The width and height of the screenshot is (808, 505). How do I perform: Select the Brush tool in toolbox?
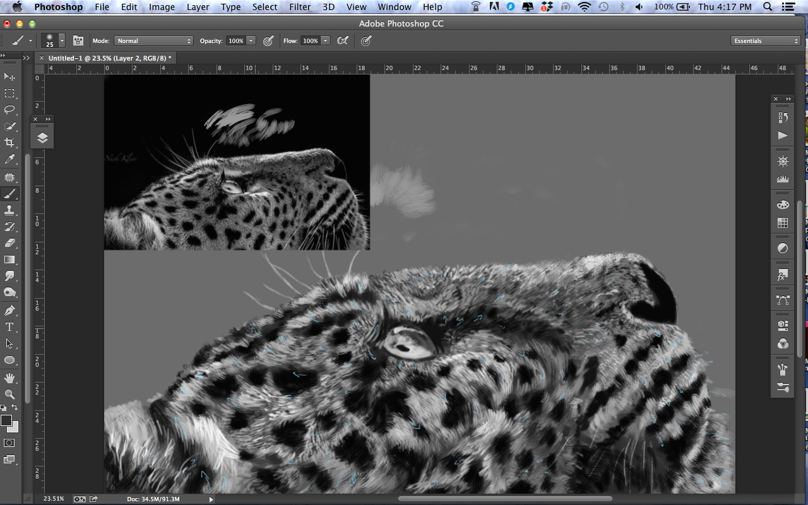pyautogui.click(x=9, y=194)
